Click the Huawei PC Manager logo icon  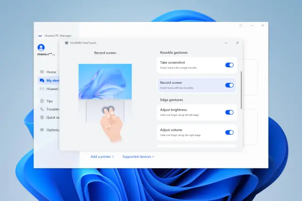click(x=40, y=35)
